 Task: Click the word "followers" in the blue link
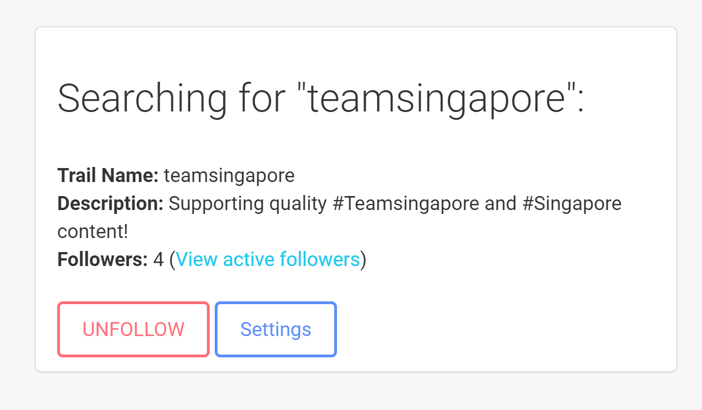pyautogui.click(x=320, y=260)
